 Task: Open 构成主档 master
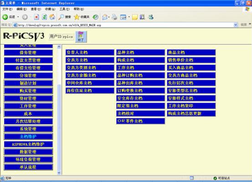pos(141,60)
